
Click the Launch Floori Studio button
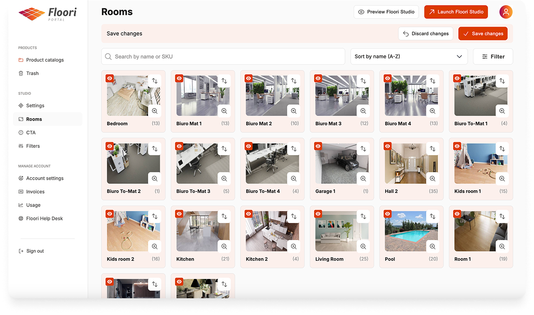click(x=456, y=12)
